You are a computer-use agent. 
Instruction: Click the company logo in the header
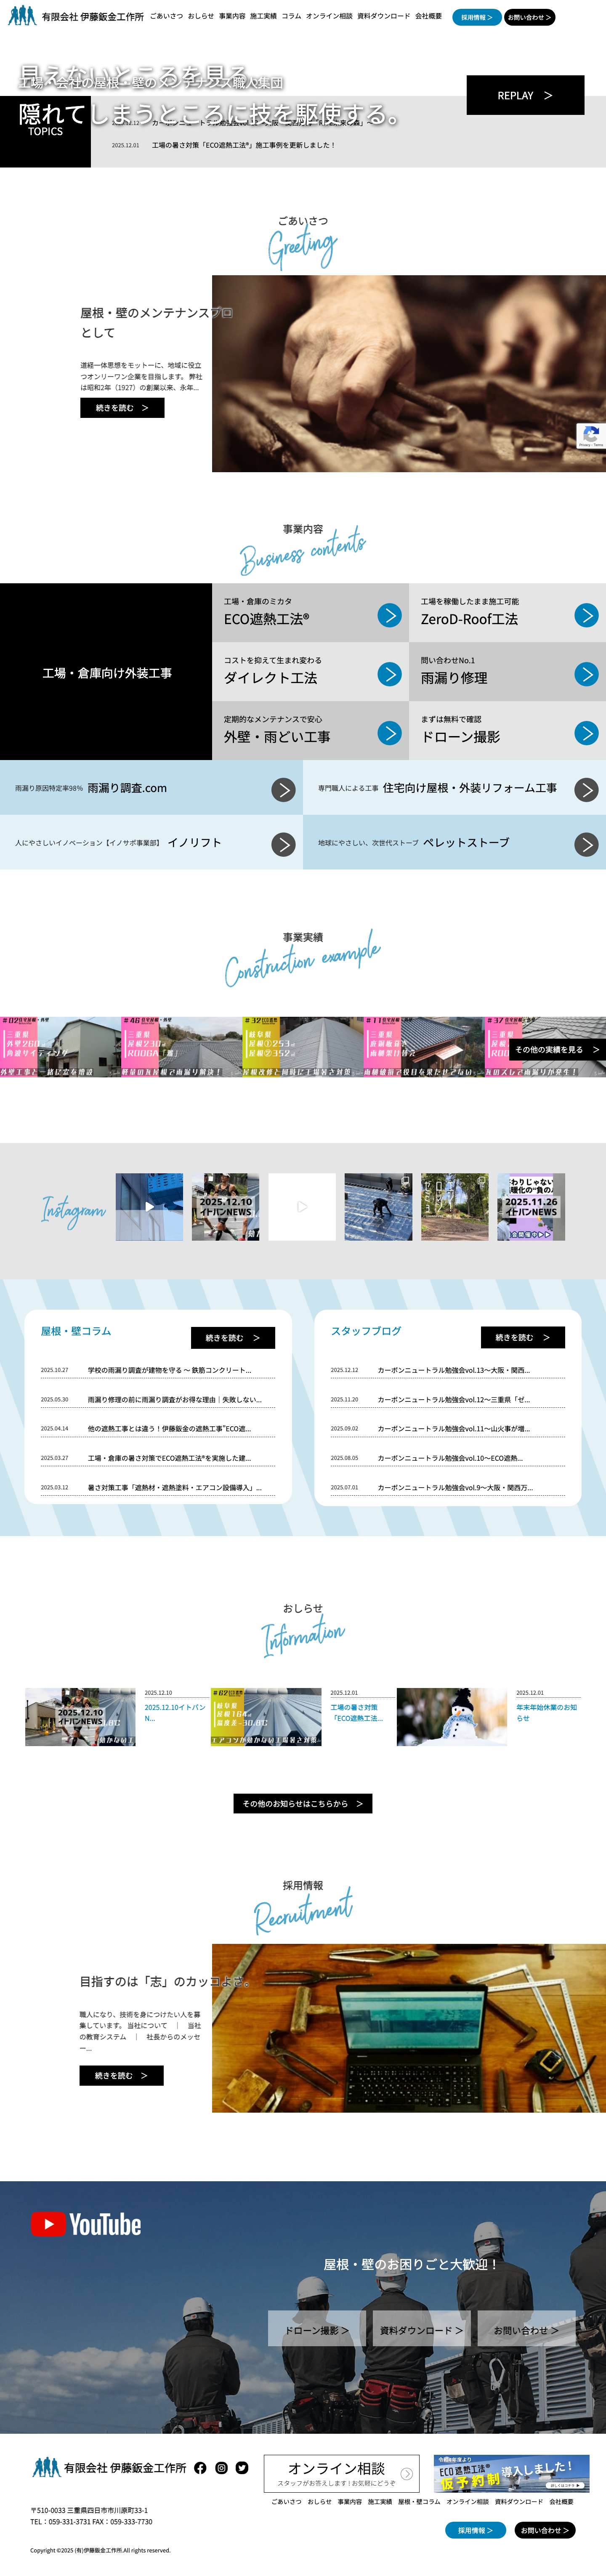(x=76, y=17)
